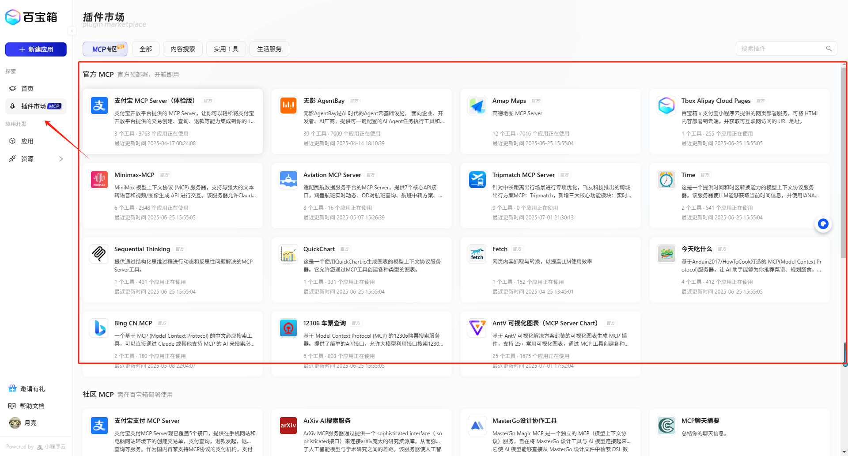Click the QuickChart title
The width and height of the screenshot is (848, 456).
[x=319, y=249]
